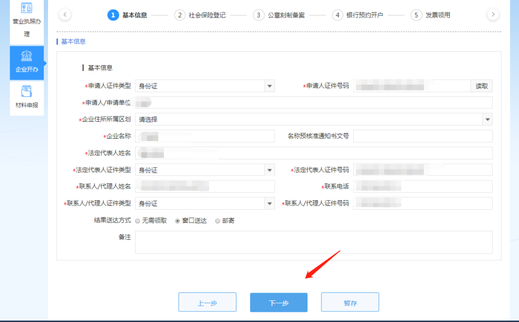Screen dimensions: 519x322
Task: Open 材料申报 sidebar icon
Action: click(26, 92)
